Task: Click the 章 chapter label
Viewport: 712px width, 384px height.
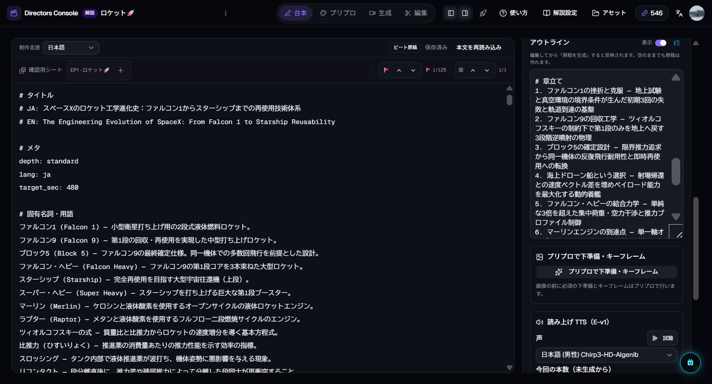Action: tap(461, 70)
